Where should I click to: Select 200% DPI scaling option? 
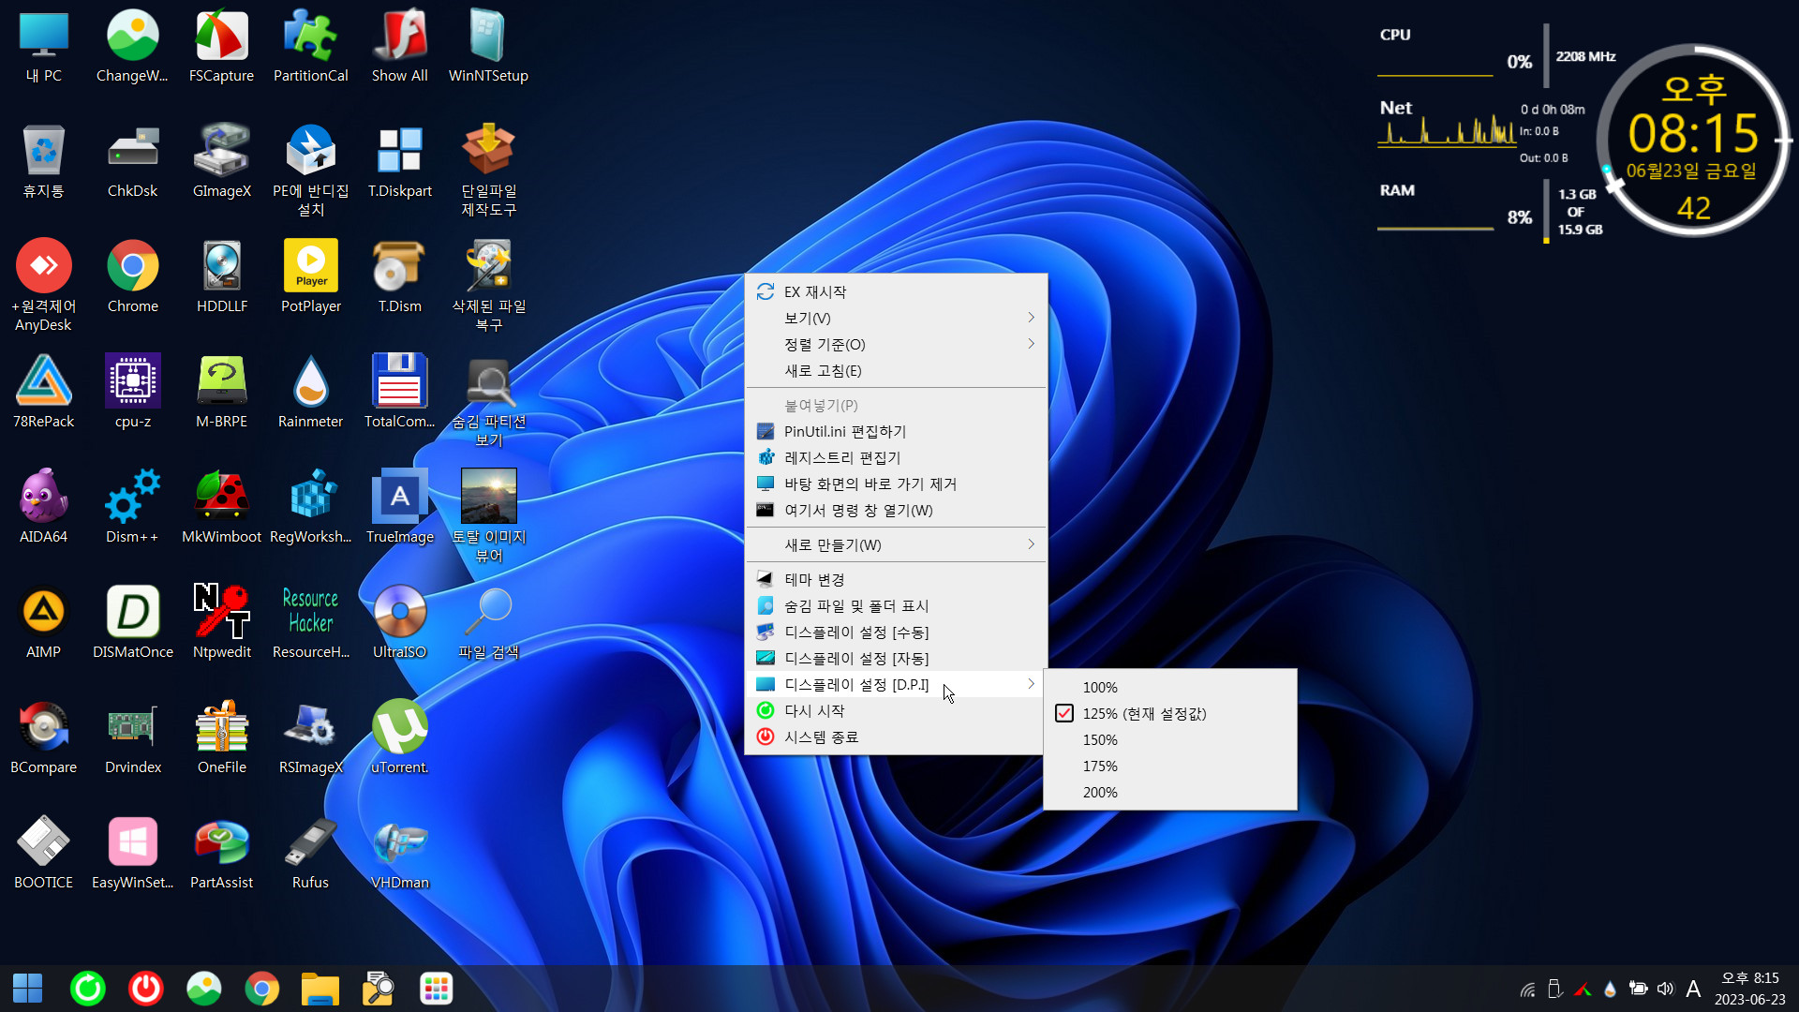[x=1170, y=792]
